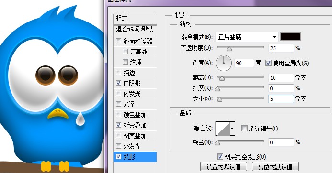
Task: Toggle the 等高线 style checkbox
Action: pyautogui.click(x=125, y=51)
